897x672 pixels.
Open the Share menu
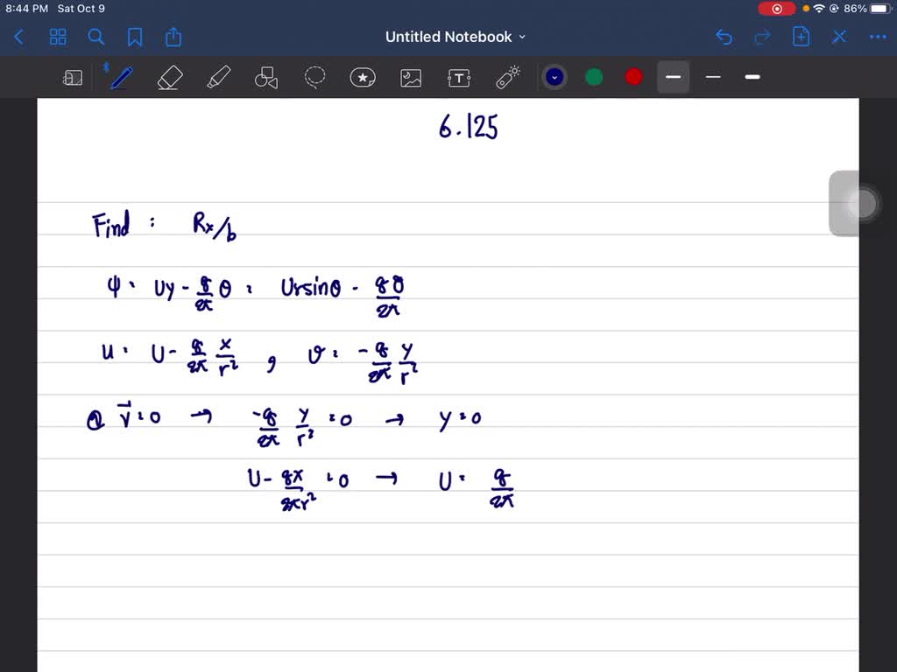[x=173, y=37]
